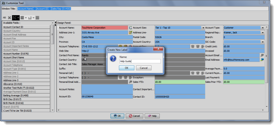Click Design Panel horizontal scroll left arrow

click(58, 110)
